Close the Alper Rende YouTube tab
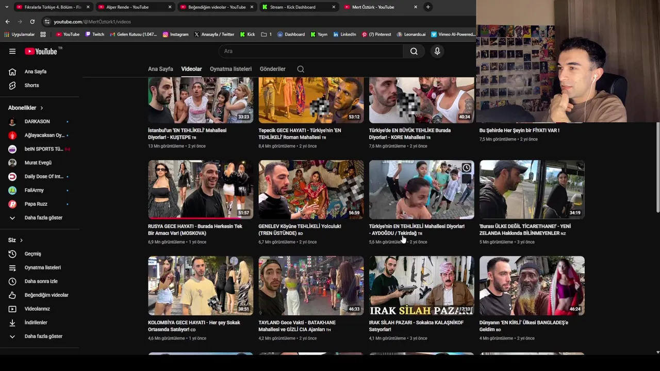This screenshot has height=371, width=660. [x=170, y=7]
